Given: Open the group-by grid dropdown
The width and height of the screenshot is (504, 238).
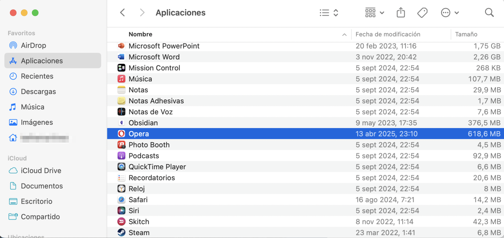Looking at the screenshot, I should coord(374,13).
